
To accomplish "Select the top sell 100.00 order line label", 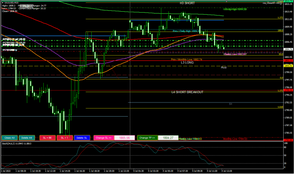I will (14, 40).
